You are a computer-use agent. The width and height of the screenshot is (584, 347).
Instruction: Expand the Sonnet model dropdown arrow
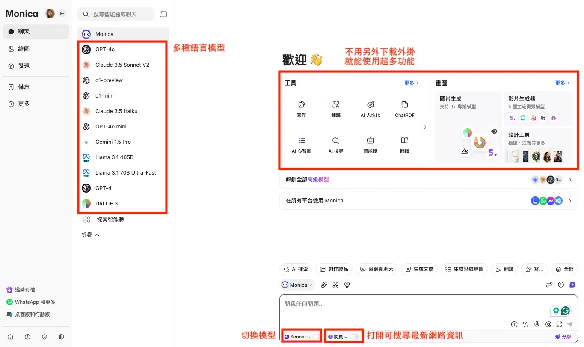point(308,337)
